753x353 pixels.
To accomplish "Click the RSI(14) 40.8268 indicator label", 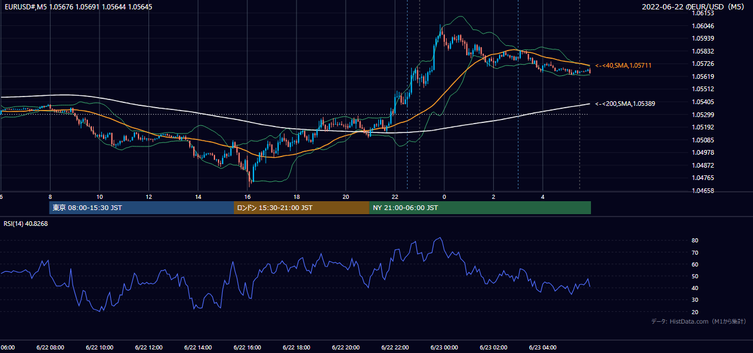I will pos(26,224).
